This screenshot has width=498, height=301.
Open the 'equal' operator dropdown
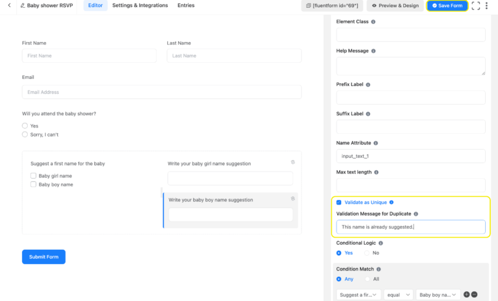398,295
